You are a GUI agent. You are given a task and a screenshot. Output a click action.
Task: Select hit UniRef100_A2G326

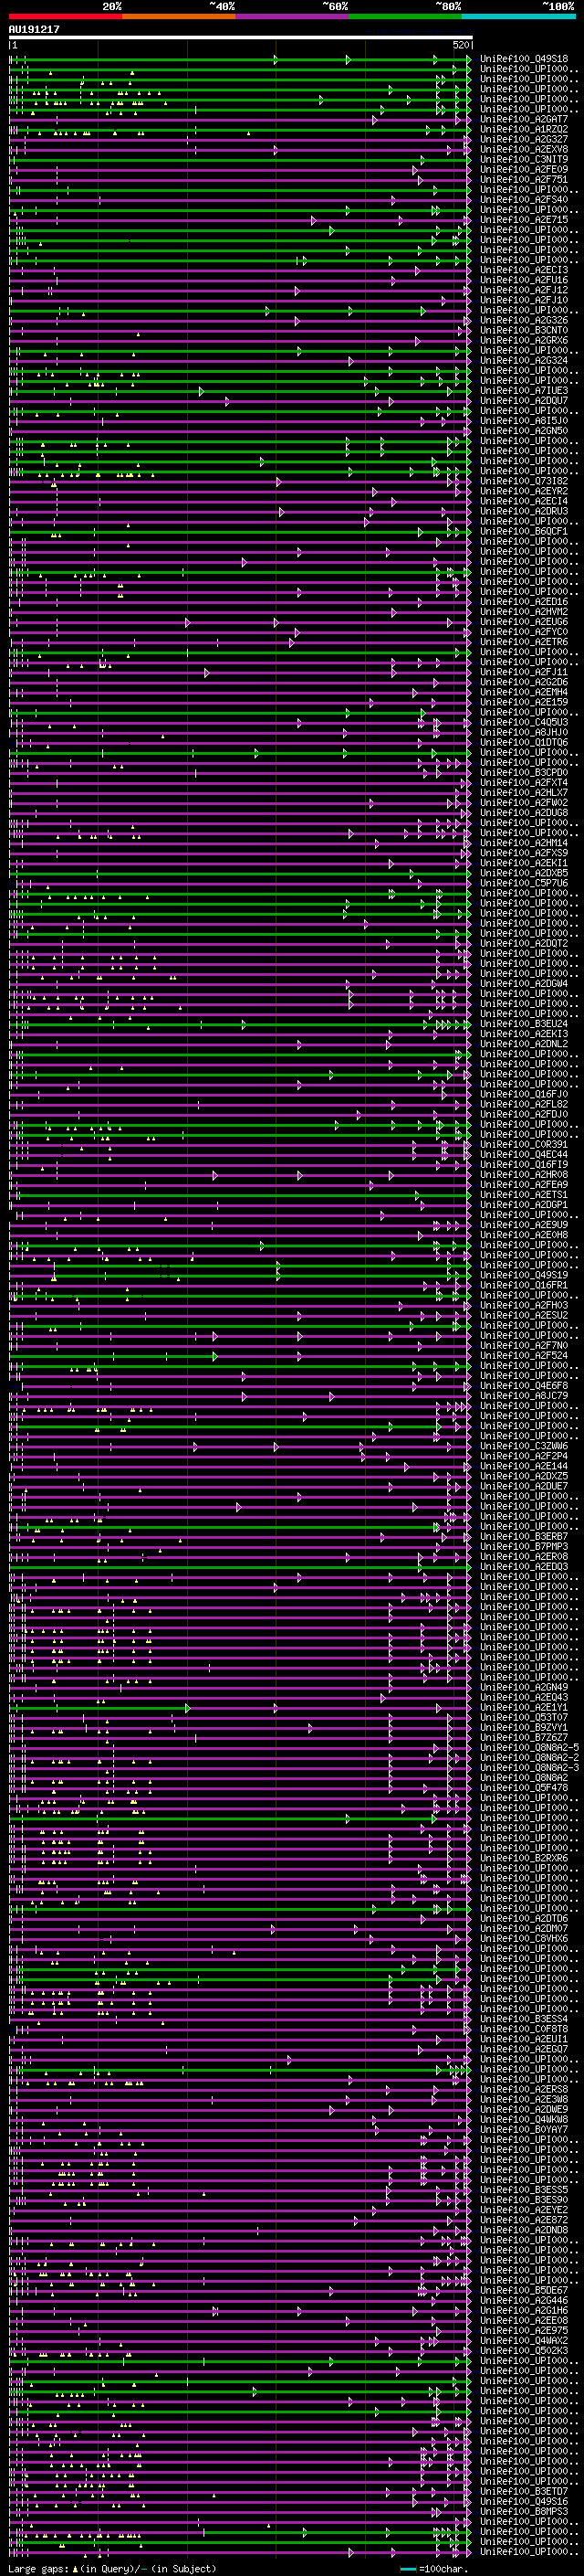pos(524,320)
